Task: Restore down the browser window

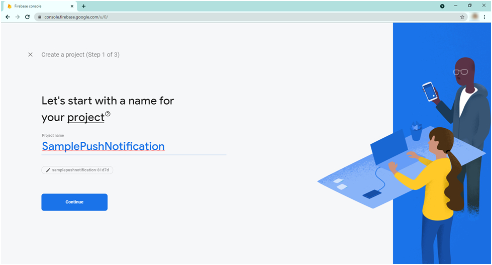Action: (x=470, y=6)
